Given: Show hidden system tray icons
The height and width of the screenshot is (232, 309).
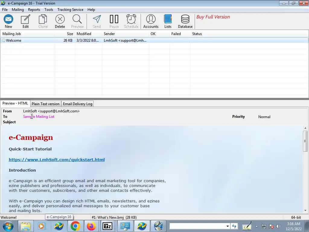Looking at the screenshot, I should point(256,227).
